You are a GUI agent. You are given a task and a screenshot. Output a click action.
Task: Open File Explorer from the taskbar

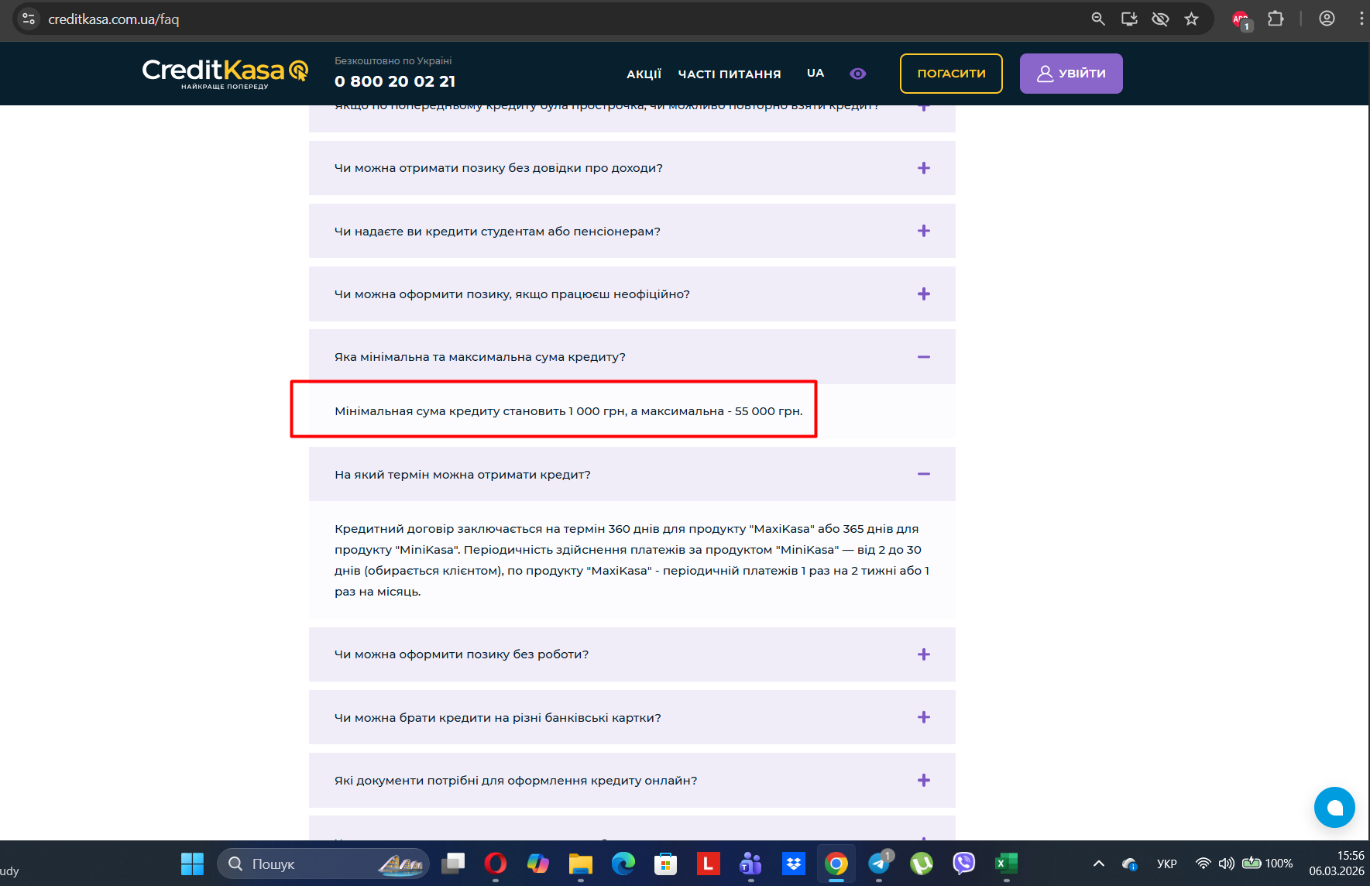tap(581, 863)
